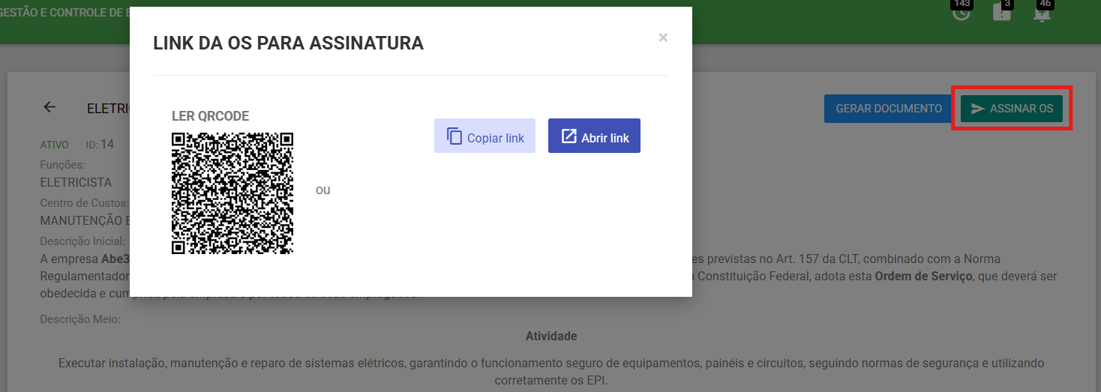Click the ELETRICISTA function value
This screenshot has height=392, width=1101.
point(76,182)
